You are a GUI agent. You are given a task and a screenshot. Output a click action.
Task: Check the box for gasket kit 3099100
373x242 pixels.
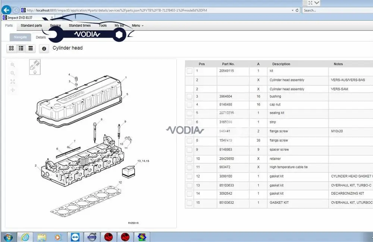(x=189, y=176)
